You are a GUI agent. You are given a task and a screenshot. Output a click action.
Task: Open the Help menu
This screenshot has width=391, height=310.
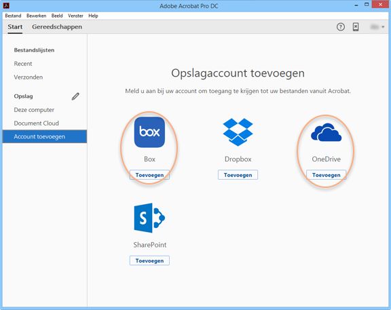pyautogui.click(x=93, y=16)
